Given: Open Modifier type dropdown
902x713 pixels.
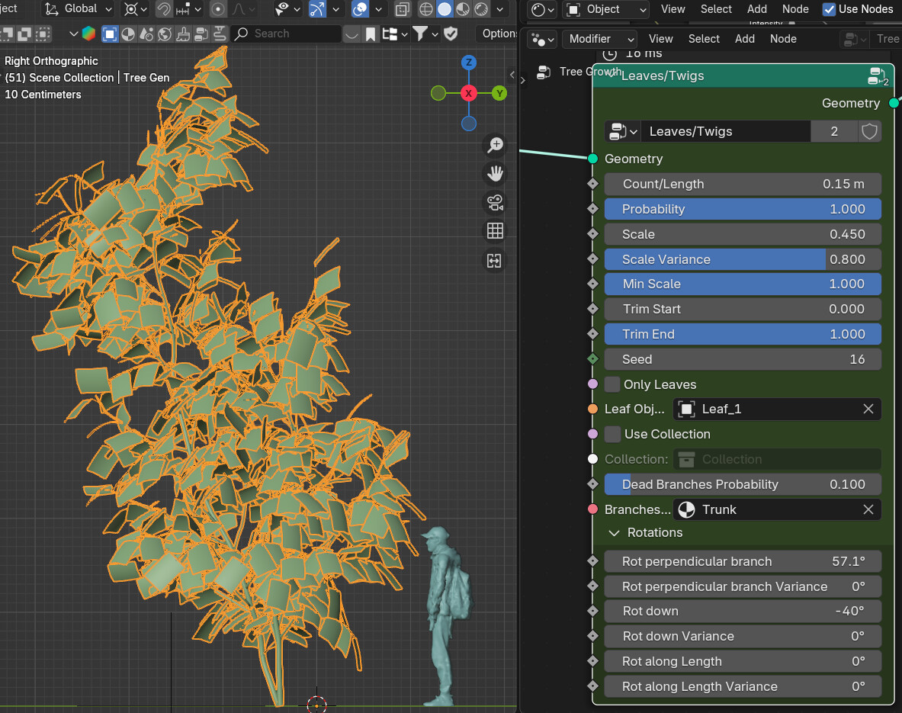Looking at the screenshot, I should (x=599, y=39).
